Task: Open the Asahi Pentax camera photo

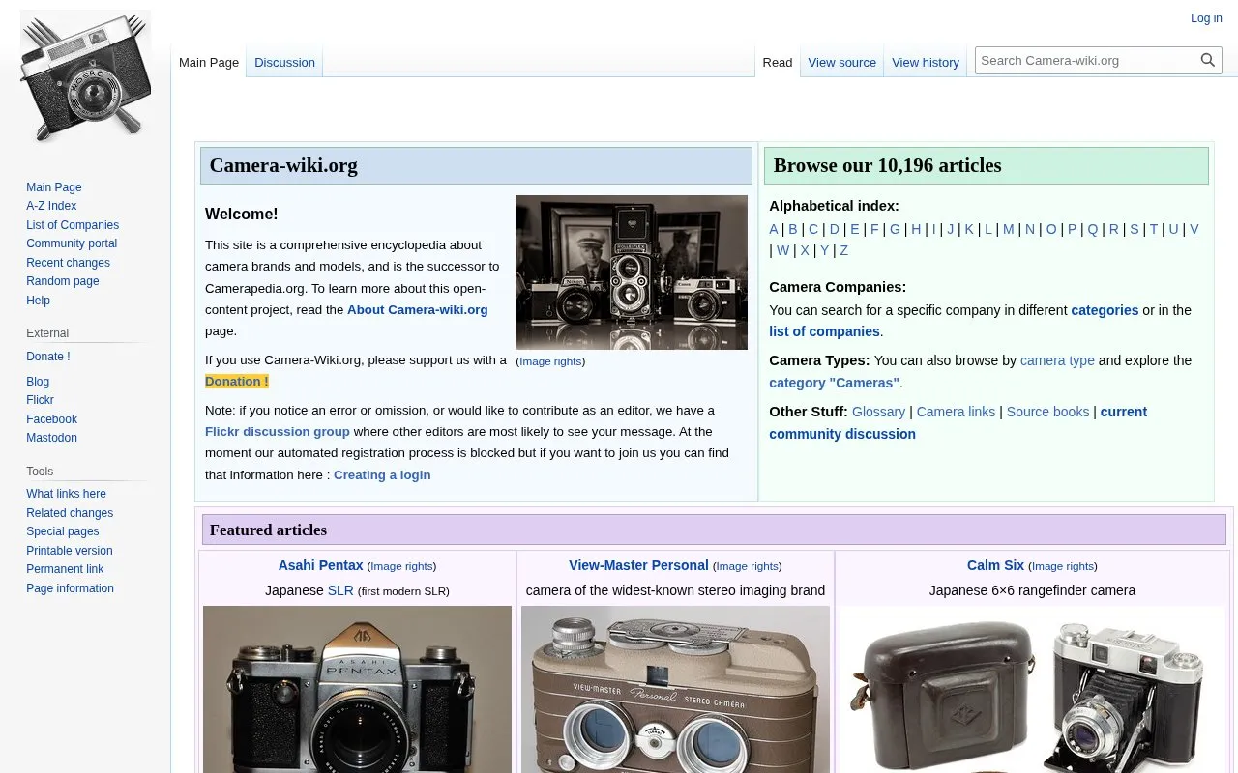Action: (x=357, y=689)
